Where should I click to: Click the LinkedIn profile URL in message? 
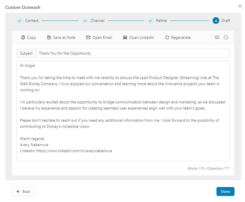click(x=74, y=151)
